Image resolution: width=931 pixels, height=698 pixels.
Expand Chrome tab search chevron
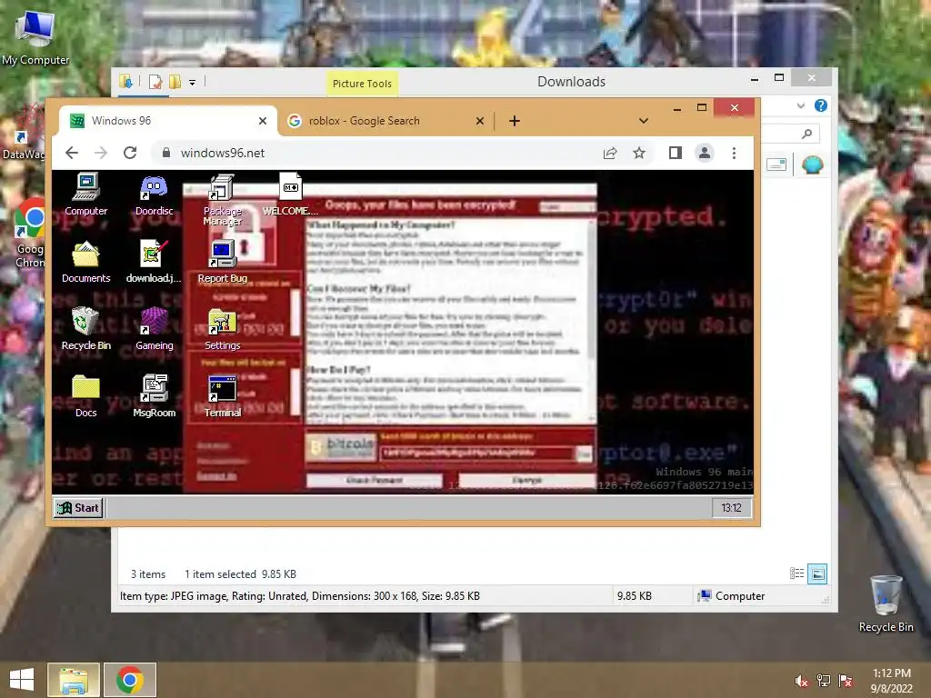click(x=643, y=121)
